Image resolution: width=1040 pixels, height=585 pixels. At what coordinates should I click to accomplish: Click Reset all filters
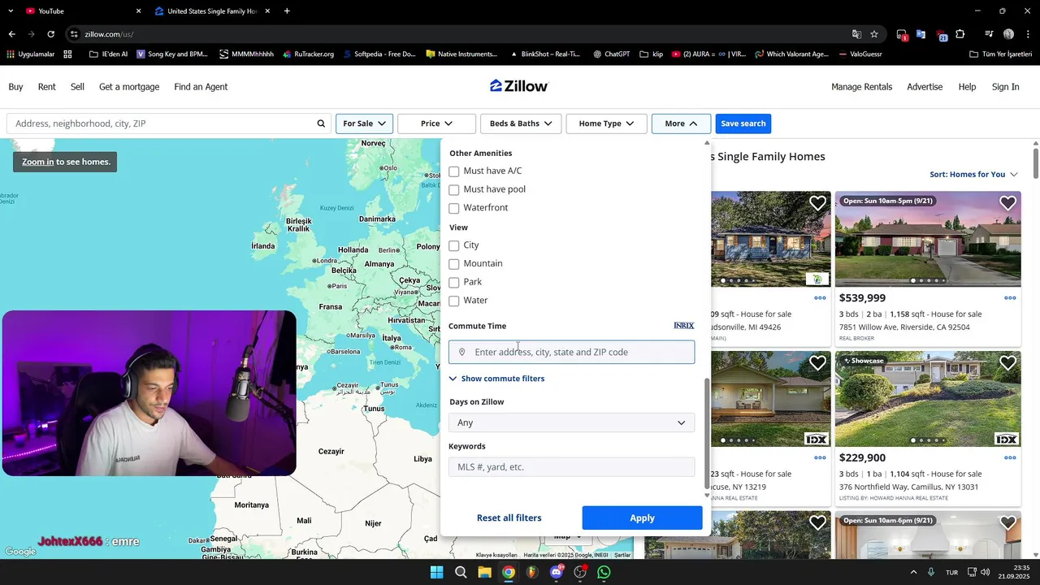(509, 518)
